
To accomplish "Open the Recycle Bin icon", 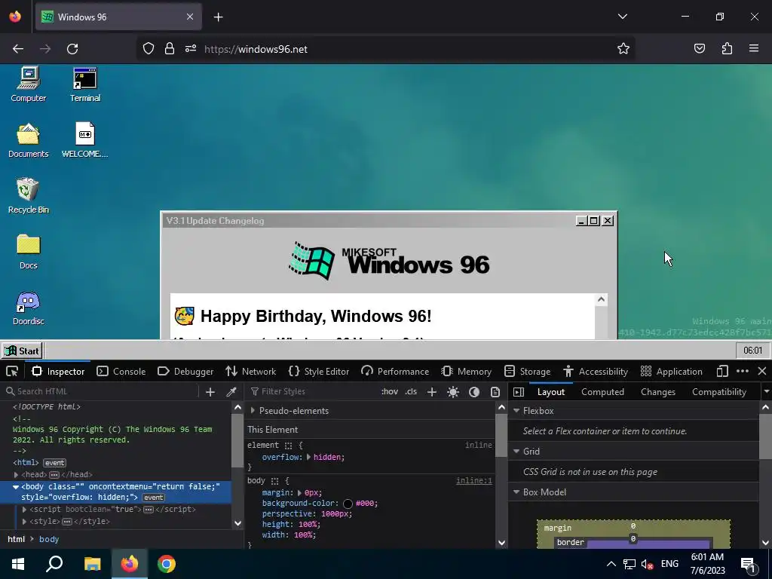I will (x=28, y=196).
